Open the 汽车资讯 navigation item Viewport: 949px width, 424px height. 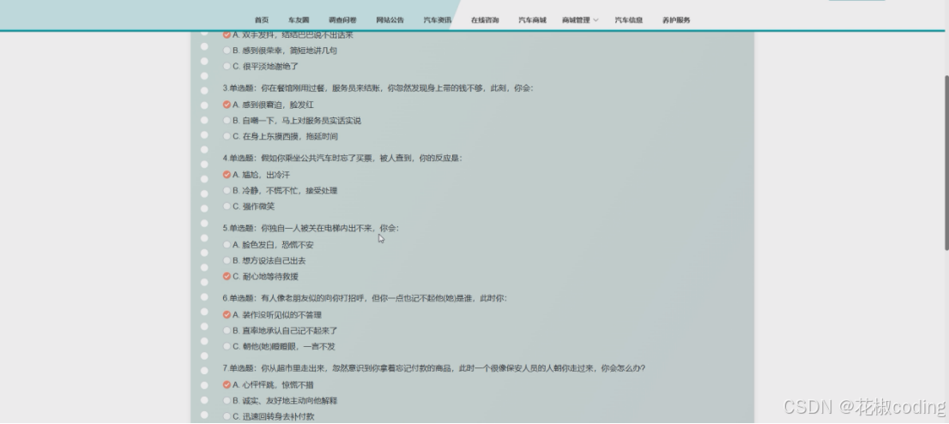point(437,20)
